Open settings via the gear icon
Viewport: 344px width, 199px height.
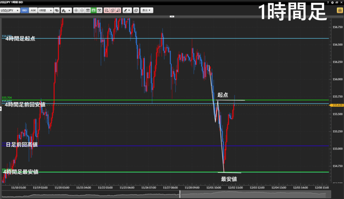(x=332, y=2)
